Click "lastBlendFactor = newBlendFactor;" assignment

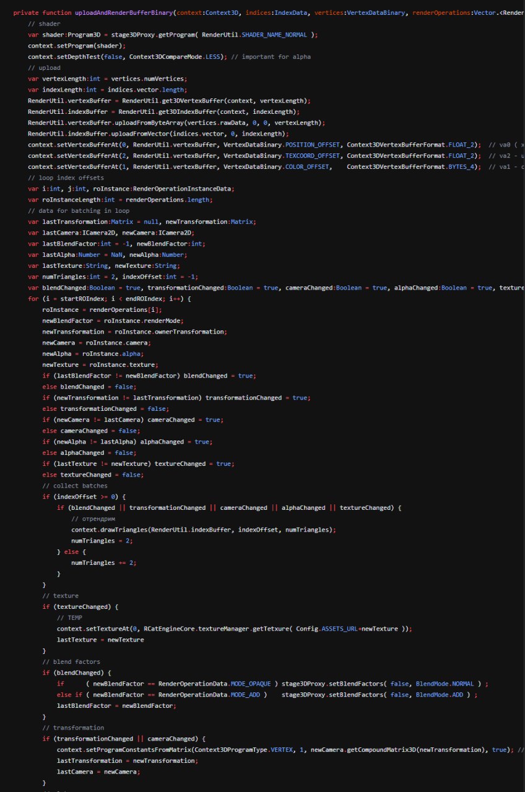coord(116,706)
